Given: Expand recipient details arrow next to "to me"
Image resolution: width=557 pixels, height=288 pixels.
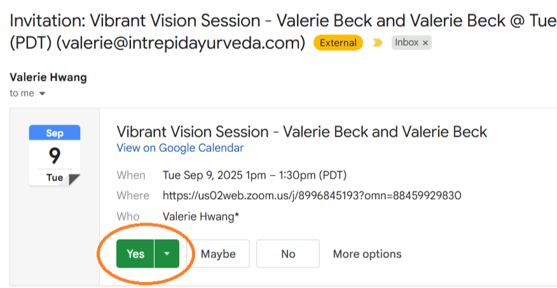Looking at the screenshot, I should [x=42, y=94].
